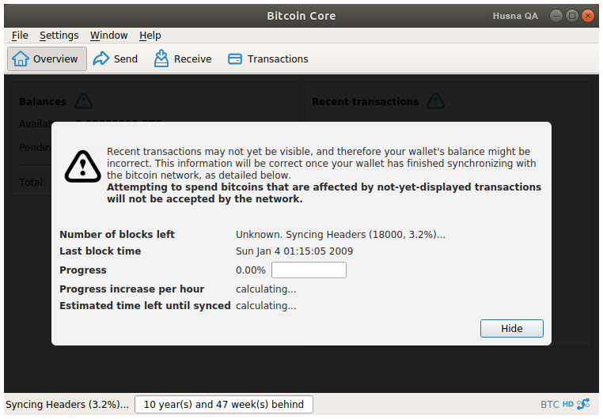Open the Help menu

150,36
